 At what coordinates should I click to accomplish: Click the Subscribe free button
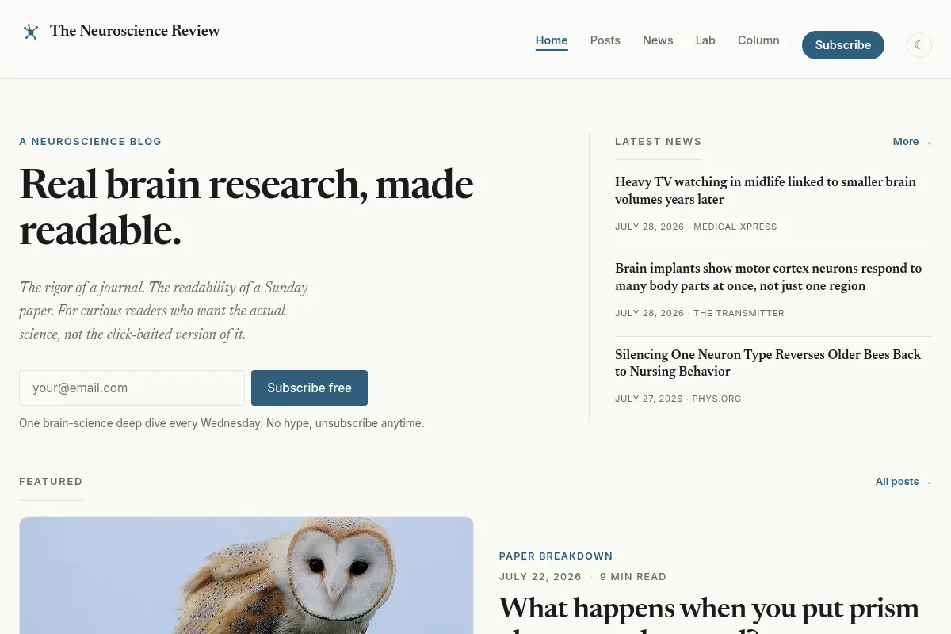[309, 388]
